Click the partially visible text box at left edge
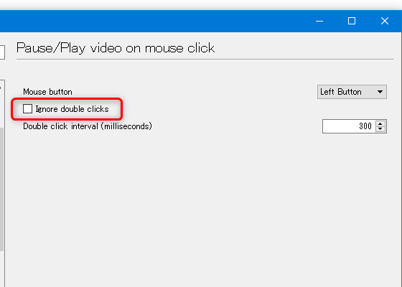Viewport: 402px width, 287px height. 2,52
